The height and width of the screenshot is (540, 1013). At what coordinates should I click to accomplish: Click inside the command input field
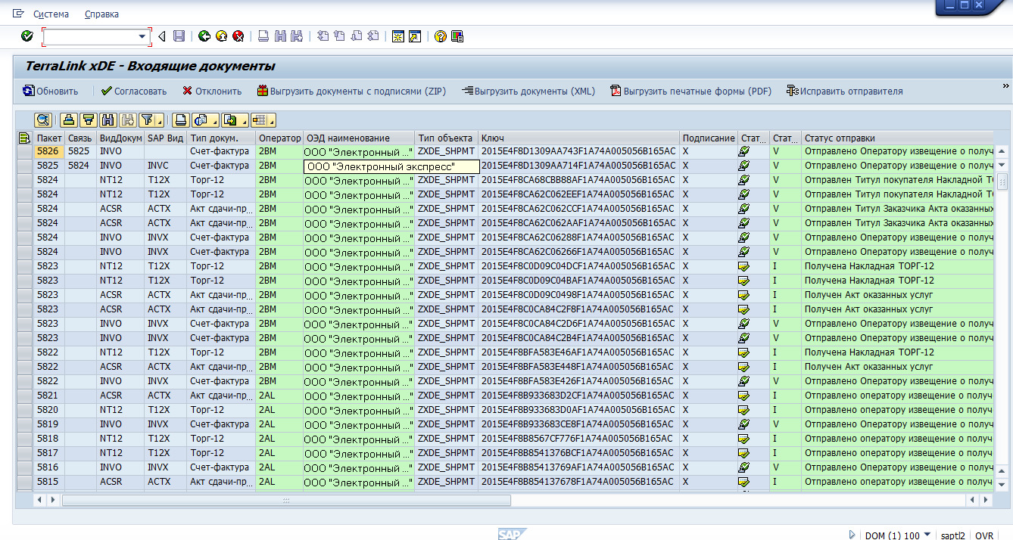(x=91, y=36)
